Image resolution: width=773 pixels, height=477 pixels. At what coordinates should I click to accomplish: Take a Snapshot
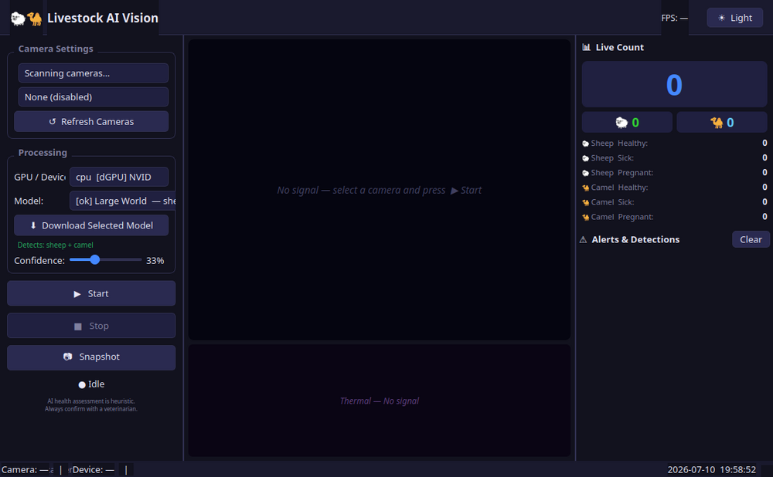point(91,357)
